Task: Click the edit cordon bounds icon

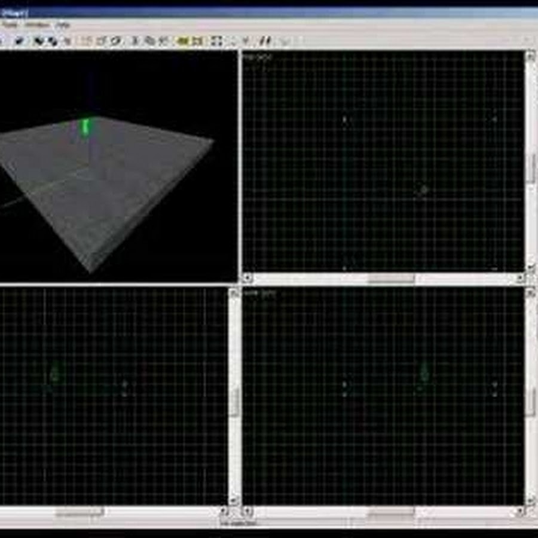Action: [198, 41]
